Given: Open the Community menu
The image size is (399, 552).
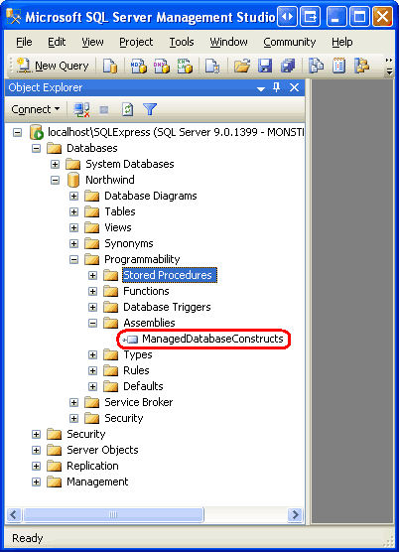Looking at the screenshot, I should (290, 42).
